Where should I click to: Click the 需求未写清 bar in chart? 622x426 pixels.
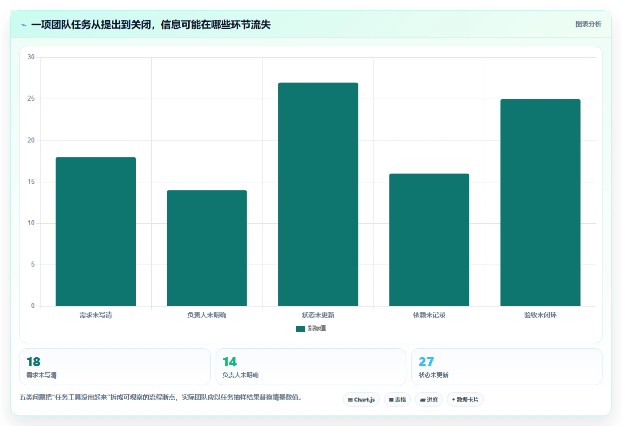(x=95, y=232)
